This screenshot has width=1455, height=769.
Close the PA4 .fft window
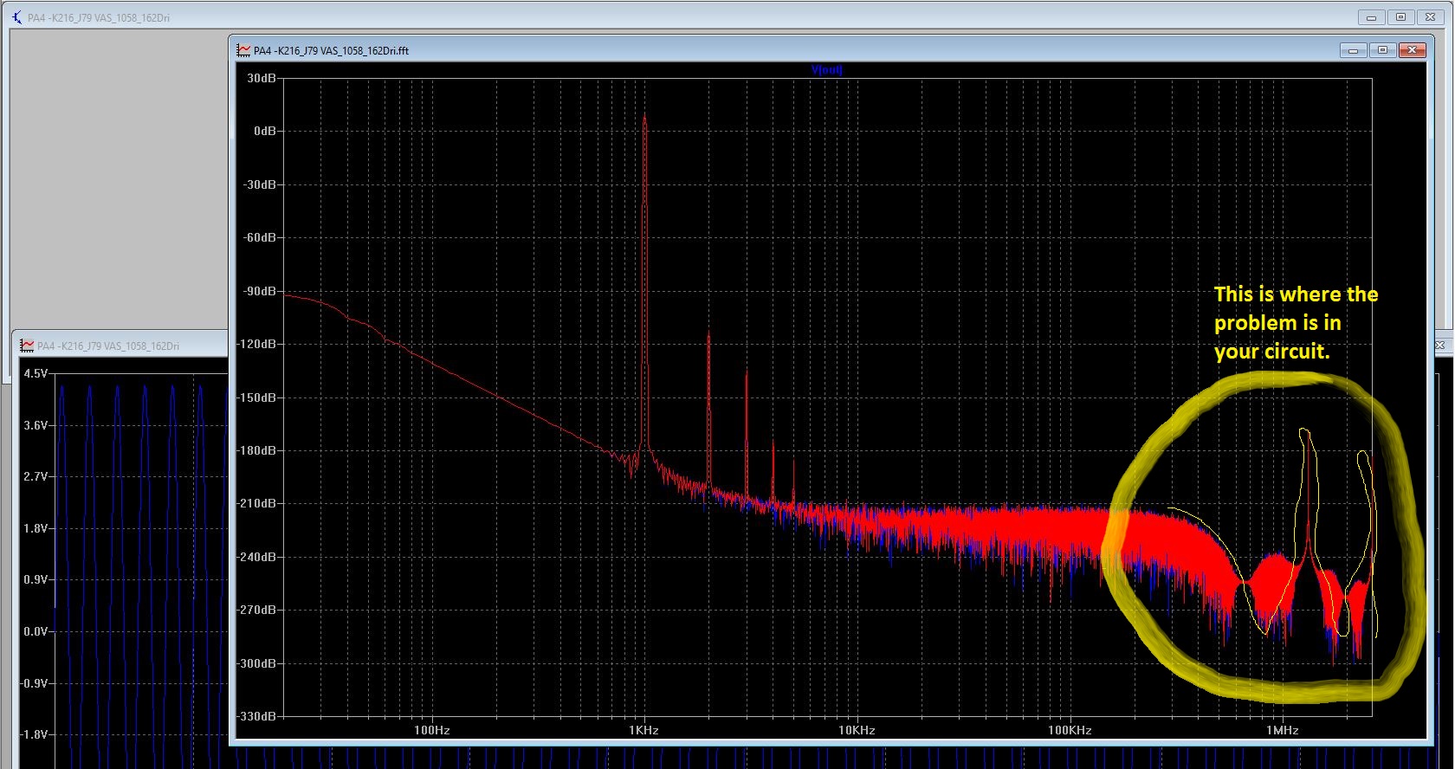(x=1412, y=50)
